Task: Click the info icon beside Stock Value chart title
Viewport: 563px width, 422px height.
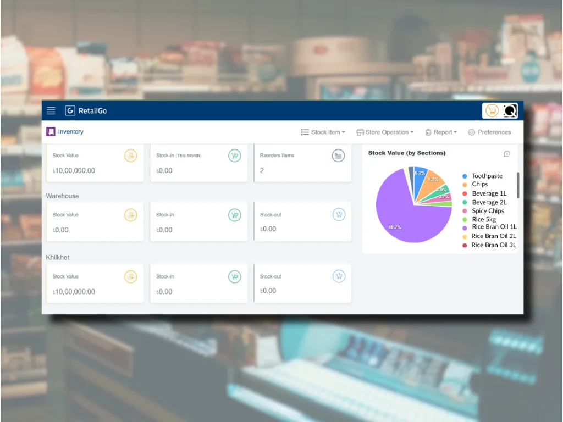Action: (507, 154)
